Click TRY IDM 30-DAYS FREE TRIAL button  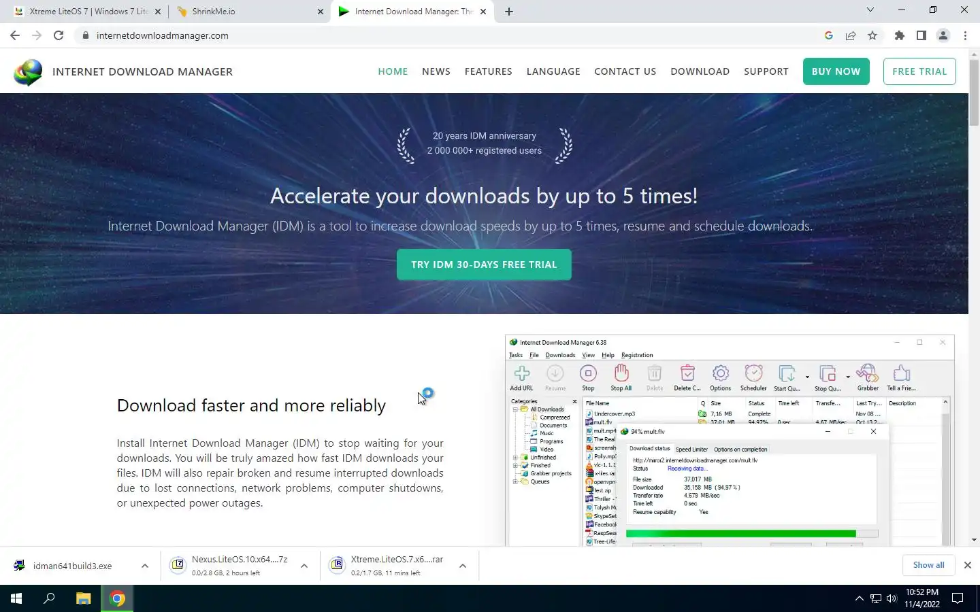tap(484, 265)
